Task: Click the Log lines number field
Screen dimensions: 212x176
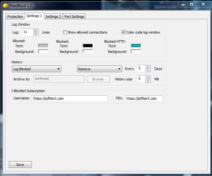Action: tap(27, 32)
